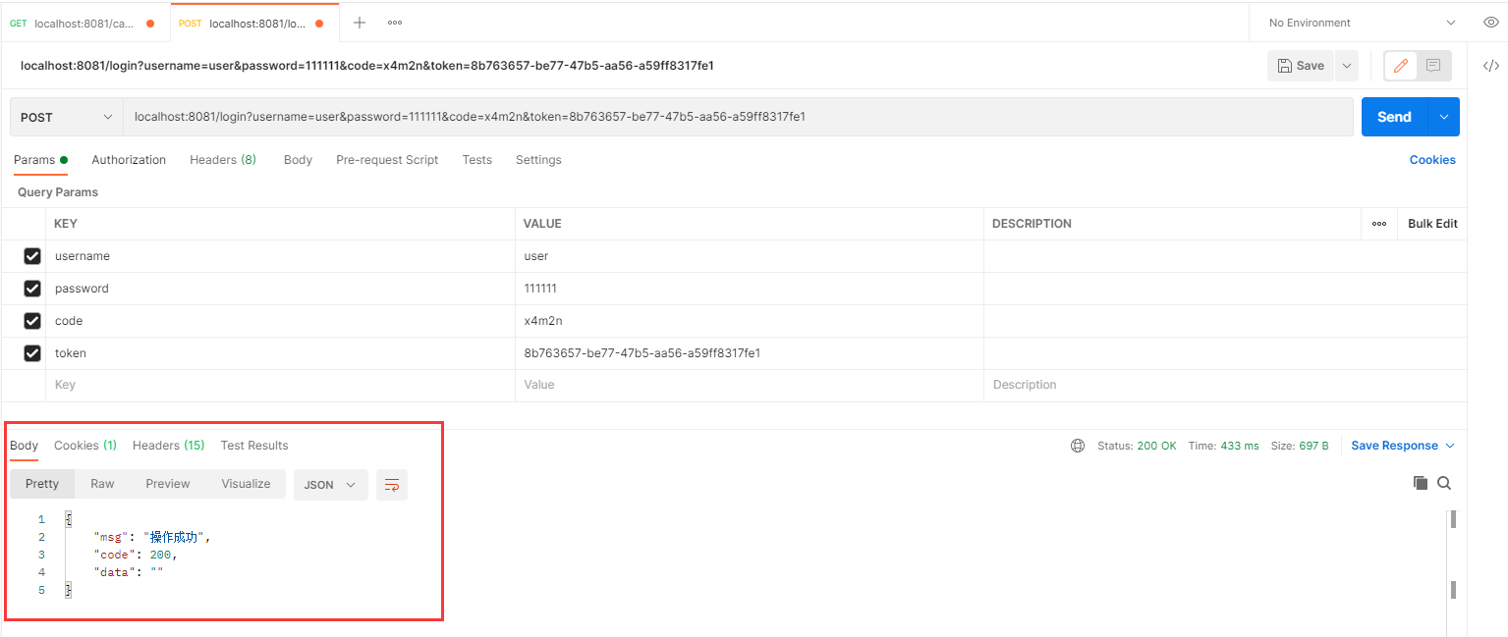Image resolution: width=1508 pixels, height=637 pixels.
Task: Select the response Body tab
Action: [25, 446]
